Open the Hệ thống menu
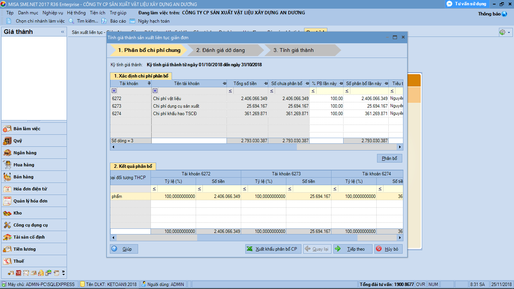The image size is (514, 289). tap(76, 12)
